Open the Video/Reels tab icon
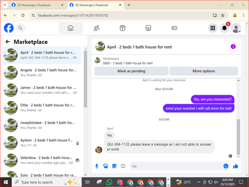This screenshot has width=249, height=187. point(123,28)
